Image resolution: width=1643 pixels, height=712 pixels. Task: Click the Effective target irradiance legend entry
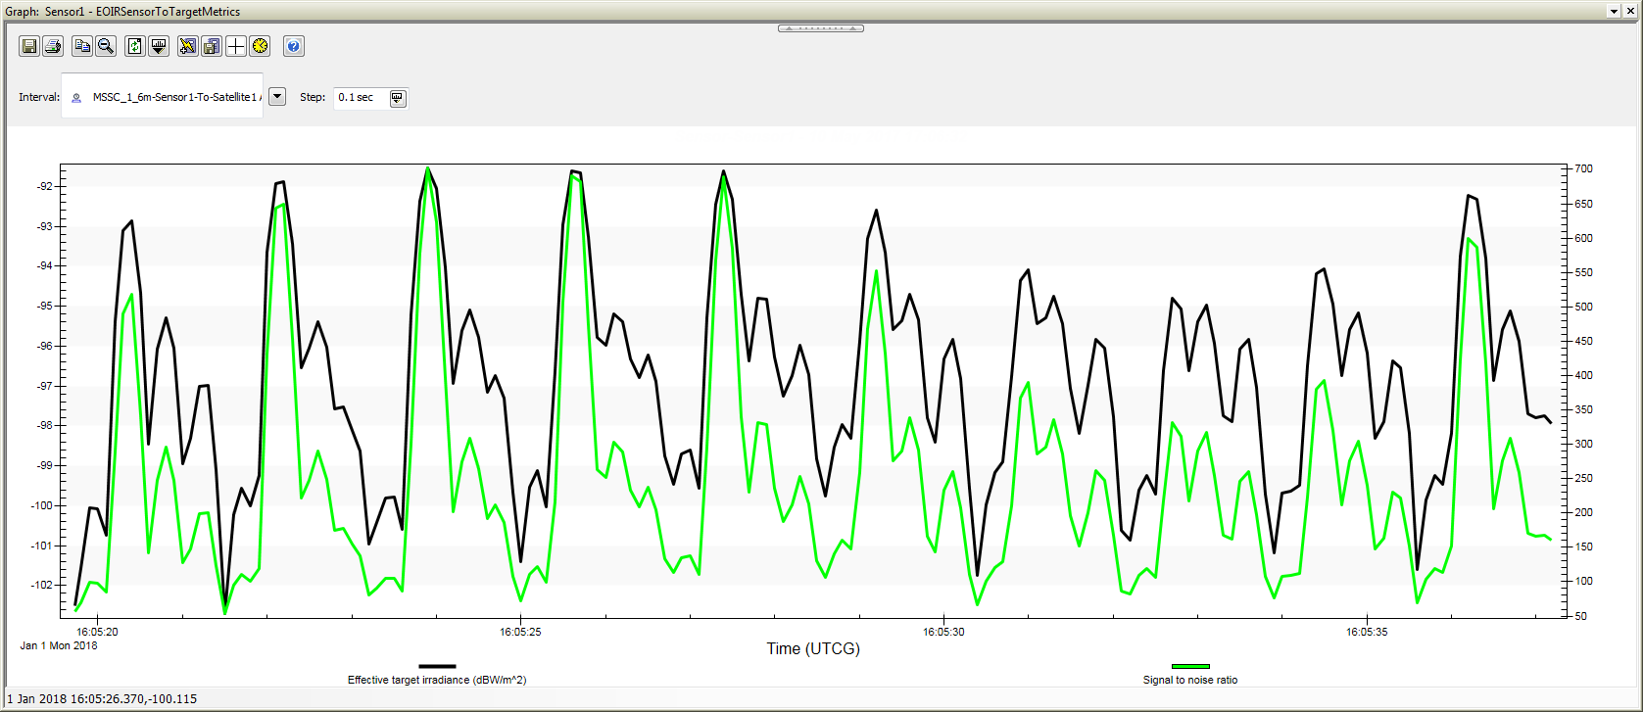(x=437, y=680)
